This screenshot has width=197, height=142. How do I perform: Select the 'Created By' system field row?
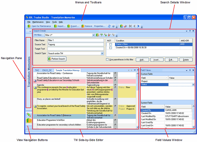pos(166,110)
